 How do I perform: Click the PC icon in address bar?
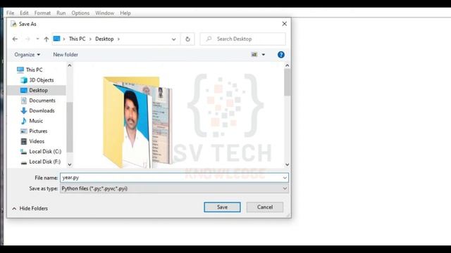(56, 39)
